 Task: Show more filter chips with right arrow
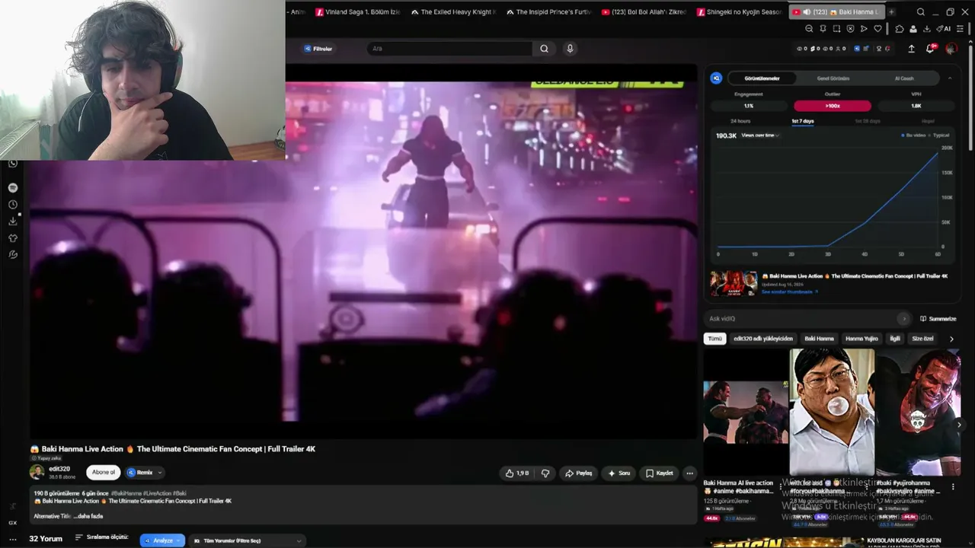(x=951, y=339)
